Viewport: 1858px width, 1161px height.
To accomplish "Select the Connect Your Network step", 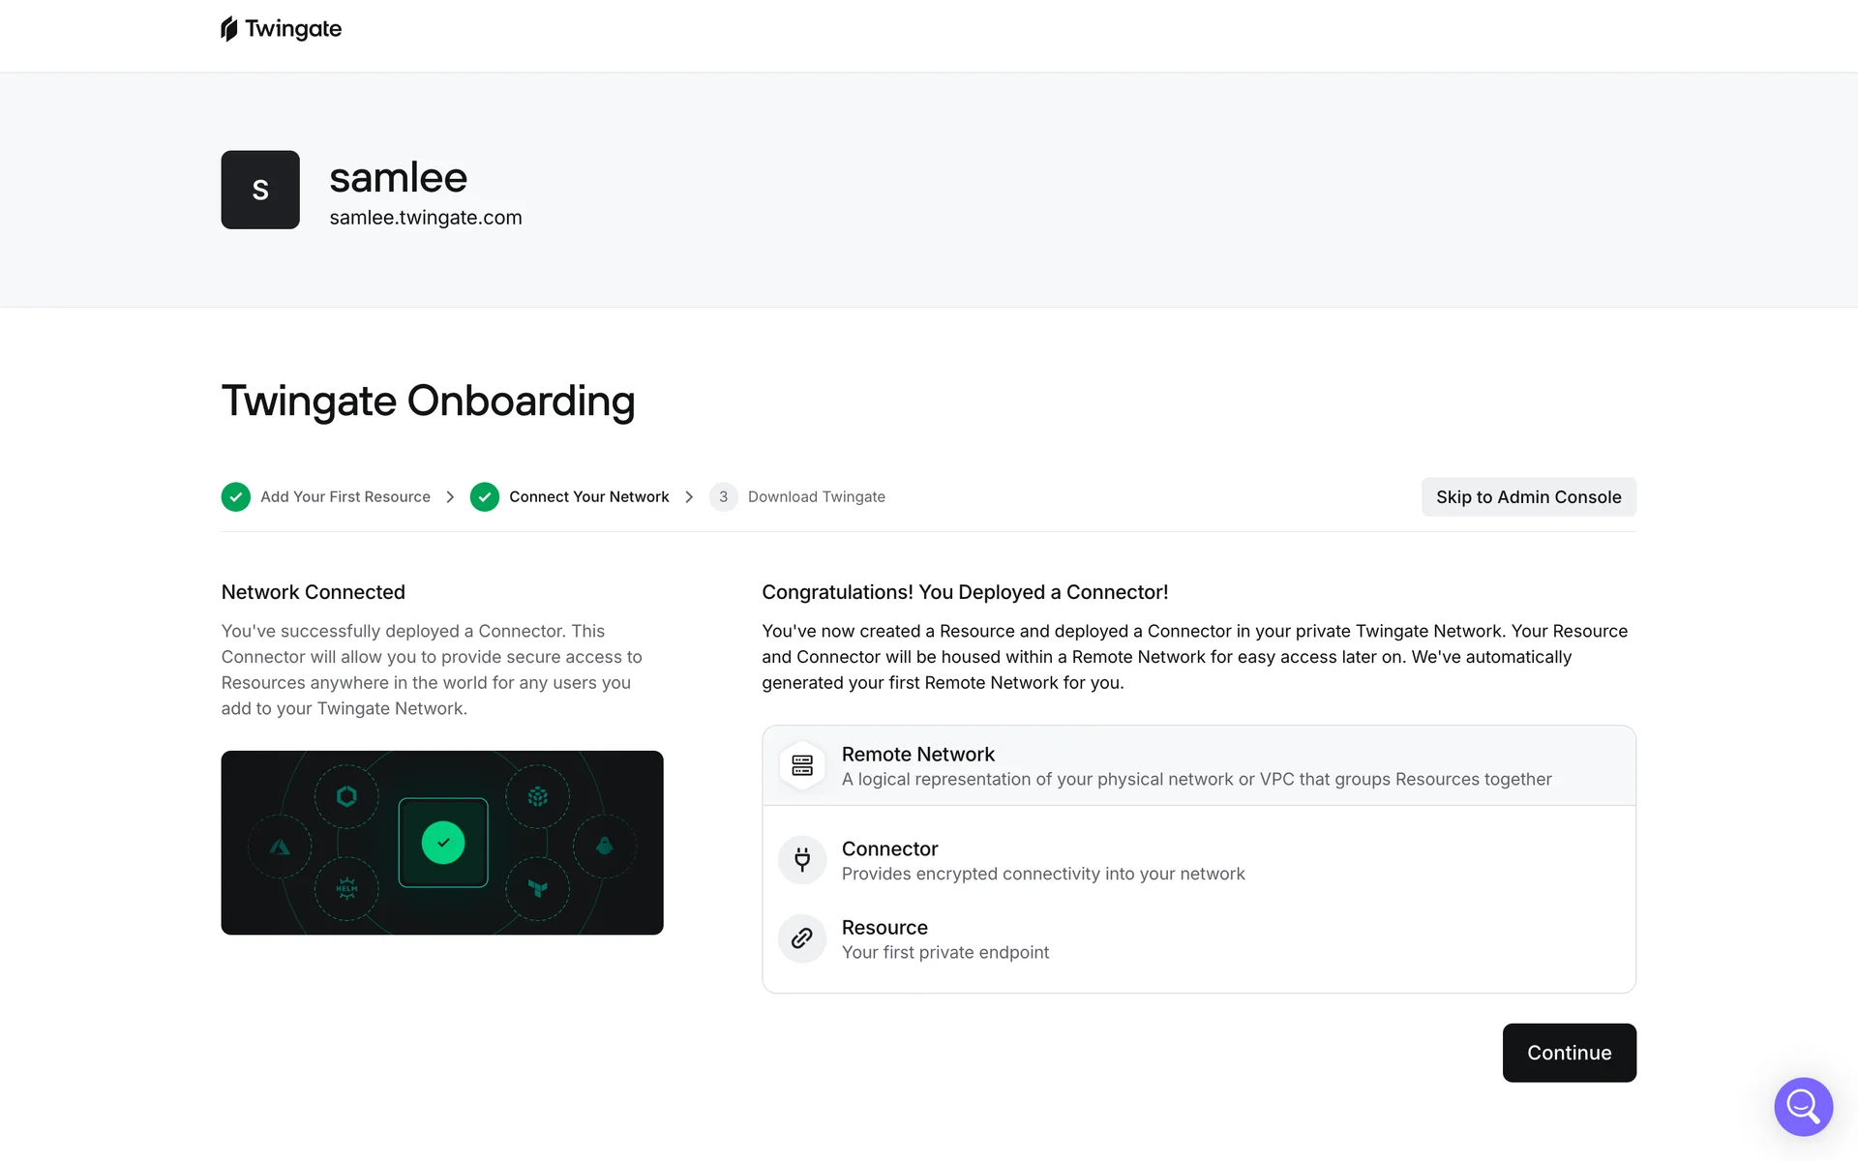I will tap(588, 496).
